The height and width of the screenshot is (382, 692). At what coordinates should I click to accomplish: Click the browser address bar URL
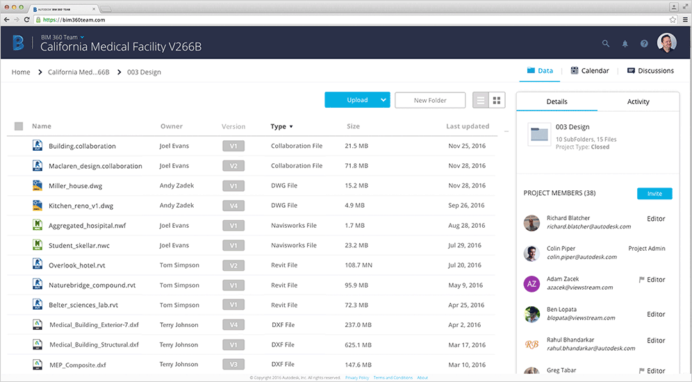pyautogui.click(x=74, y=19)
